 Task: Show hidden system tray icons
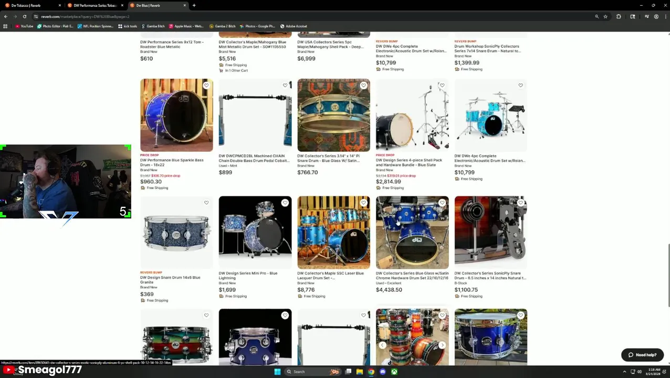pyautogui.click(x=624, y=372)
